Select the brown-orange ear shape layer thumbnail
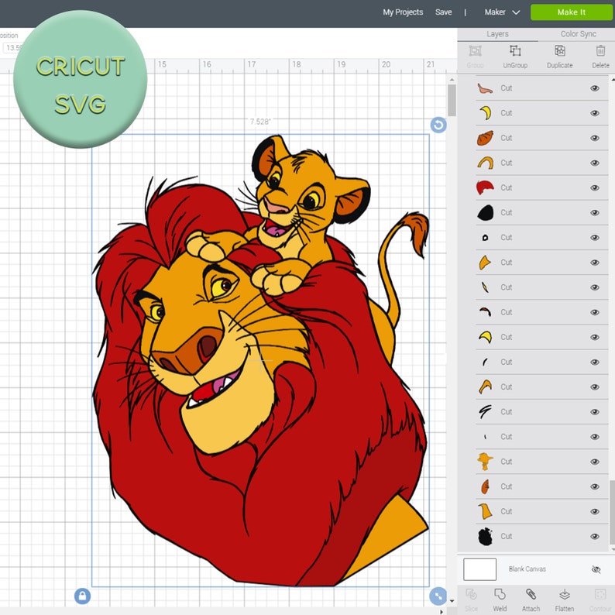615x615 pixels. click(x=485, y=486)
